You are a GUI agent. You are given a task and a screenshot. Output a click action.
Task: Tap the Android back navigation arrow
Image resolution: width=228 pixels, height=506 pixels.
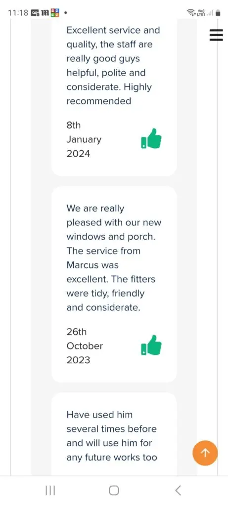click(178, 491)
